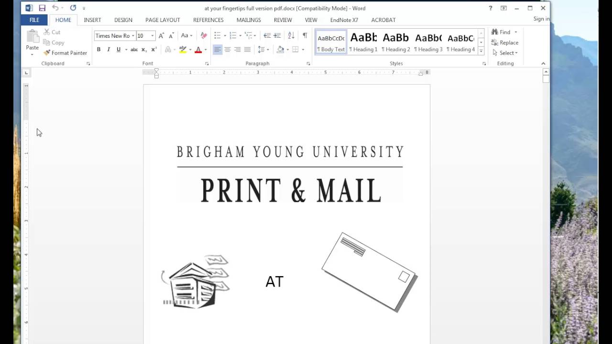Toggle Underline formatting
The image size is (612, 344).
(119, 50)
